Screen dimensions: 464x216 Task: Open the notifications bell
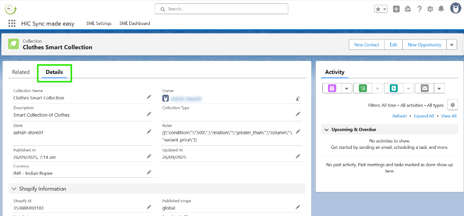click(x=441, y=9)
